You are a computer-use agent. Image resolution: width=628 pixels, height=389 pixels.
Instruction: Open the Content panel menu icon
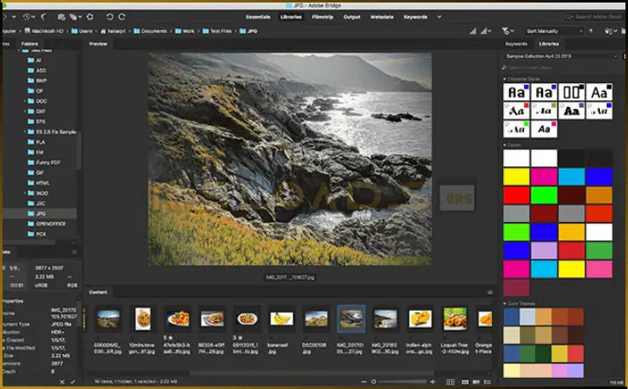490,292
